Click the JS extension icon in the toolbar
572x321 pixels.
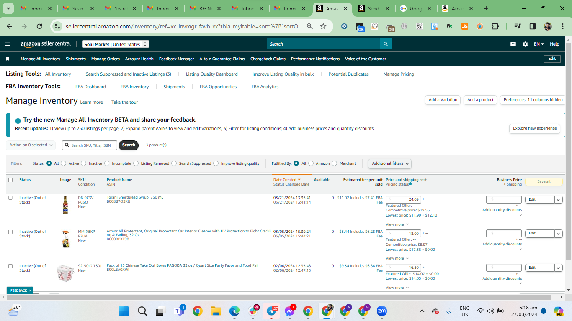pos(465,26)
